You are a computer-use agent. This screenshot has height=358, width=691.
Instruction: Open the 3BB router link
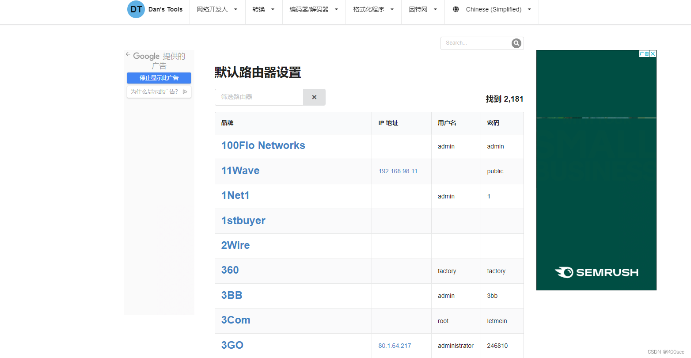tap(232, 295)
